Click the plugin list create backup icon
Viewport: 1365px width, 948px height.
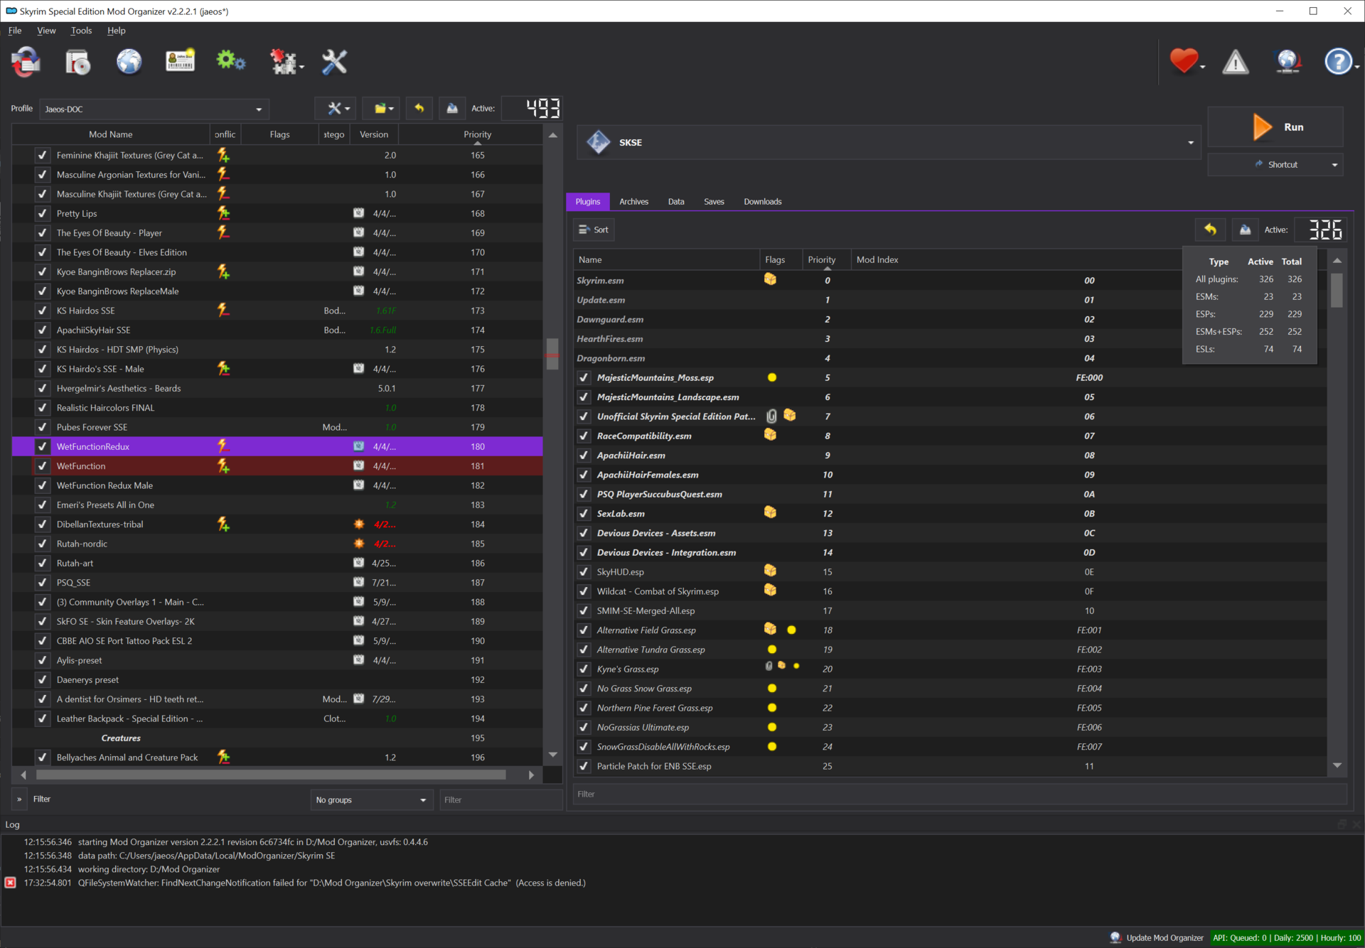pyautogui.click(x=1245, y=230)
